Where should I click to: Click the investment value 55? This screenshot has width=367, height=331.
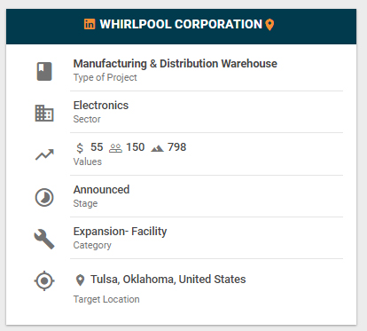[97, 147]
